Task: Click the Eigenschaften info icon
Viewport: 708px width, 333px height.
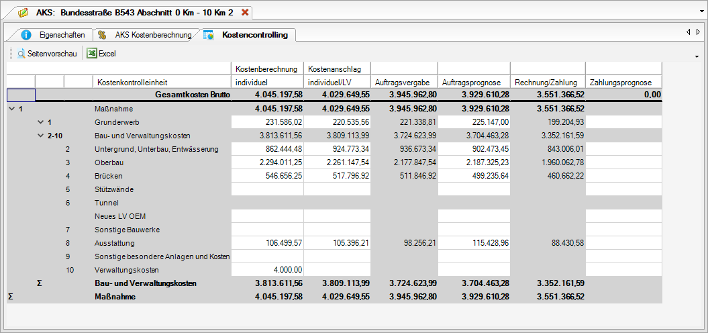Action: [26, 35]
